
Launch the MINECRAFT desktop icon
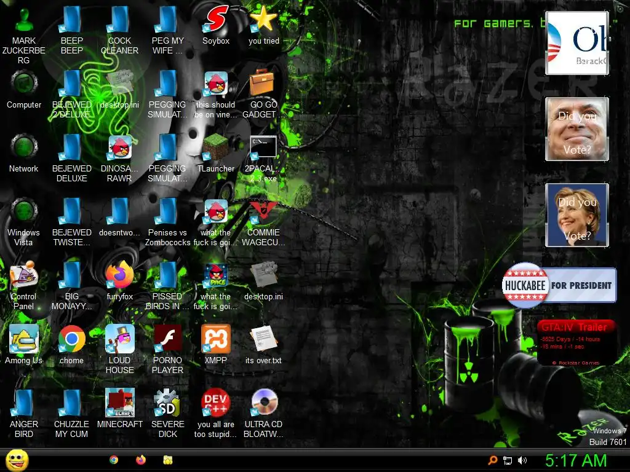click(x=119, y=402)
